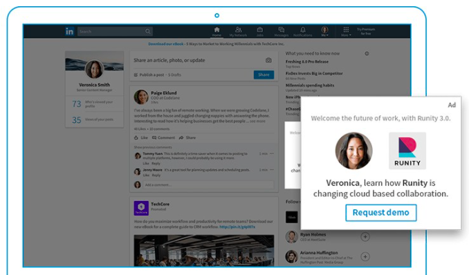
Task: Click the search magnifier icon
Action: (x=148, y=31)
